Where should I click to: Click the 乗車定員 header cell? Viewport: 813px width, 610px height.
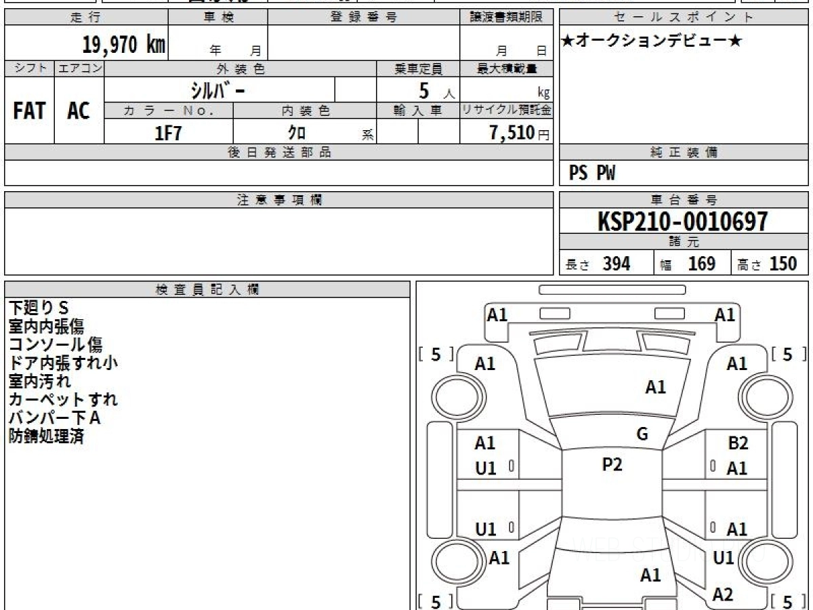tap(418, 68)
